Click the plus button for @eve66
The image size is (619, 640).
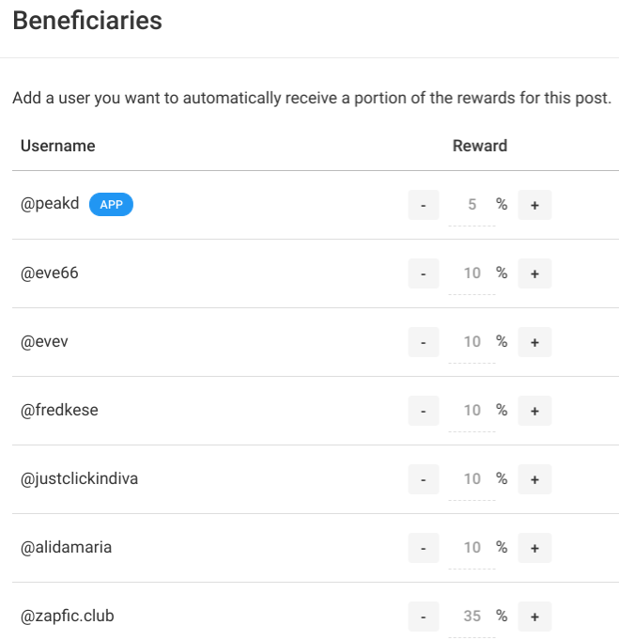[x=534, y=273]
